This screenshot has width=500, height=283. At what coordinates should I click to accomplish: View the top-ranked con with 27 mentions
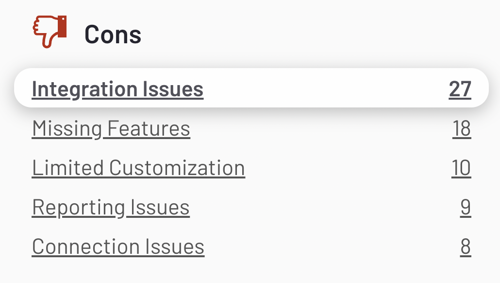pyautogui.click(x=117, y=88)
